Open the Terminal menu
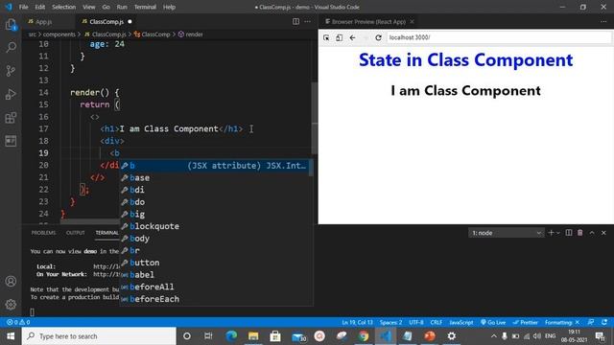The image size is (614, 345). pyautogui.click(x=145, y=7)
